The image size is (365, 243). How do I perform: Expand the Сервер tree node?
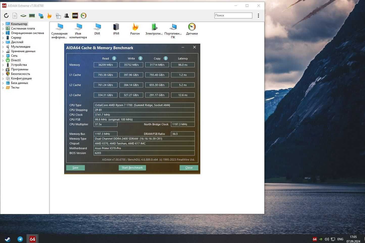[3, 38]
